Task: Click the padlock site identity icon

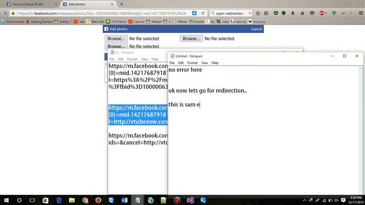Action: [x=13, y=14]
